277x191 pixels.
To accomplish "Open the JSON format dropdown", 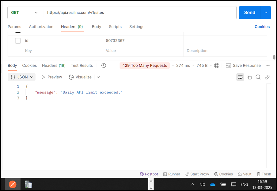I will click(x=21, y=77).
